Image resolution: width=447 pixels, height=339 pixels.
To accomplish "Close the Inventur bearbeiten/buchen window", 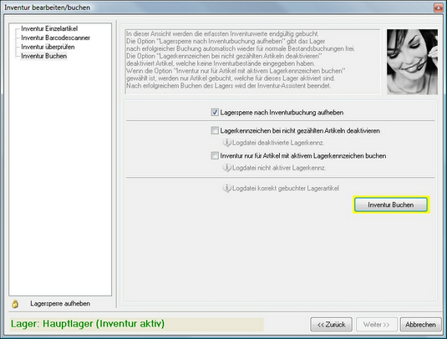I will click(x=438, y=8).
